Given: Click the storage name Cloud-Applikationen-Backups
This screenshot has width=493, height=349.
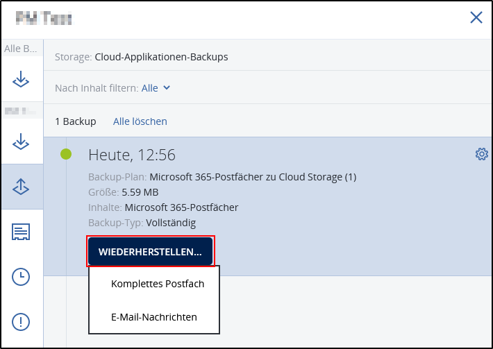Looking at the screenshot, I should 161,57.
